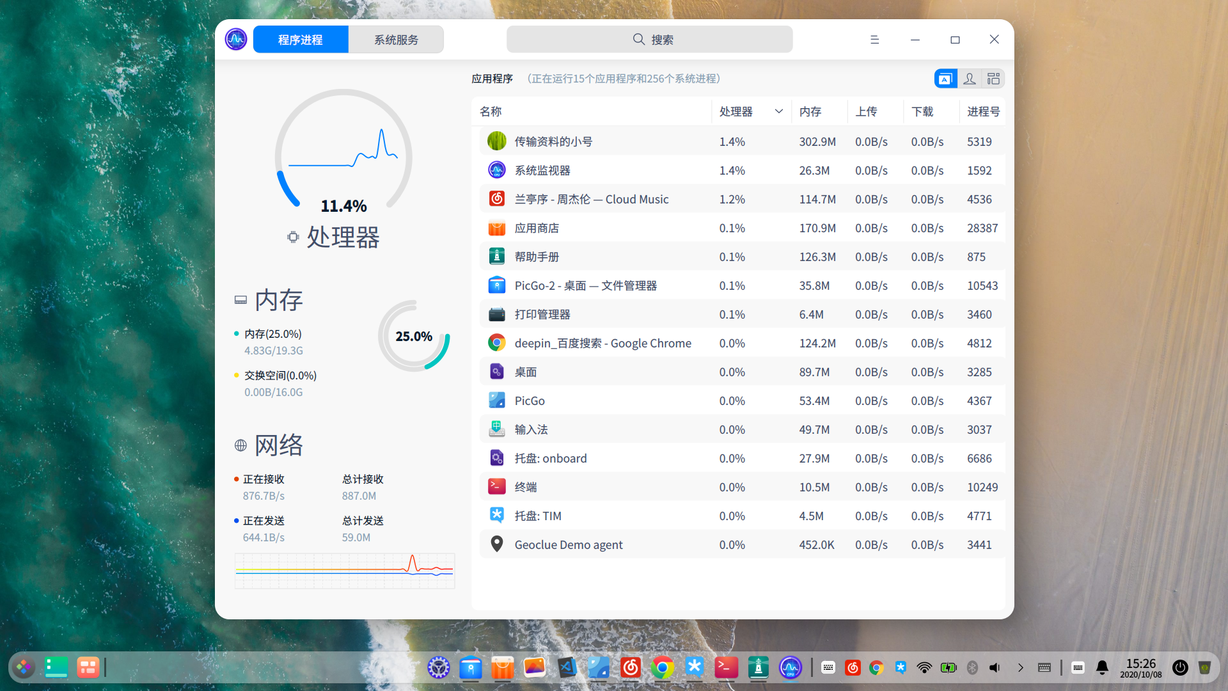Screen dimensions: 1228x691
Task: Select the applications view icon
Action: pyautogui.click(x=945, y=78)
